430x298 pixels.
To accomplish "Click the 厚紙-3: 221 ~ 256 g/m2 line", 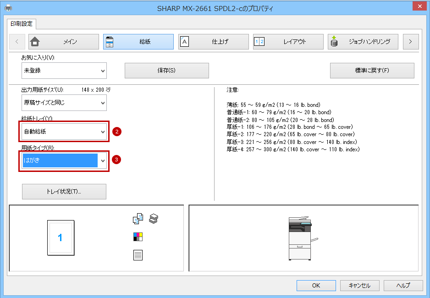I will pyautogui.click(x=292, y=142).
